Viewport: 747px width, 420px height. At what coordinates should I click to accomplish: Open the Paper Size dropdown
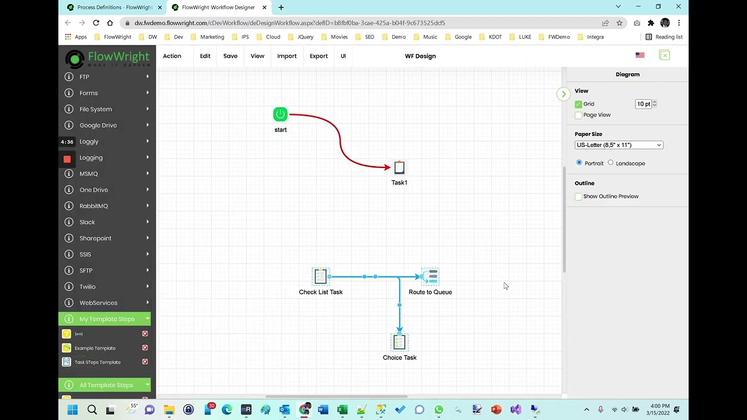point(619,145)
